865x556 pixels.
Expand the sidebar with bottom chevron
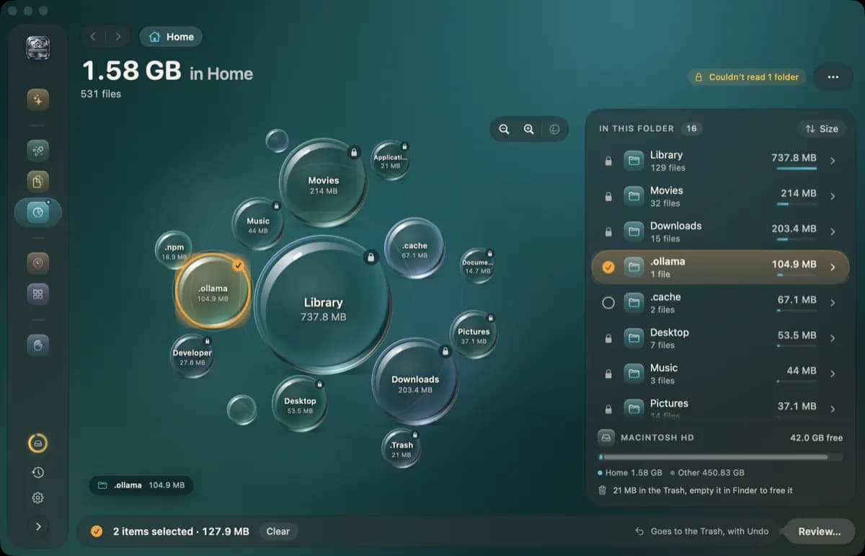(38, 526)
